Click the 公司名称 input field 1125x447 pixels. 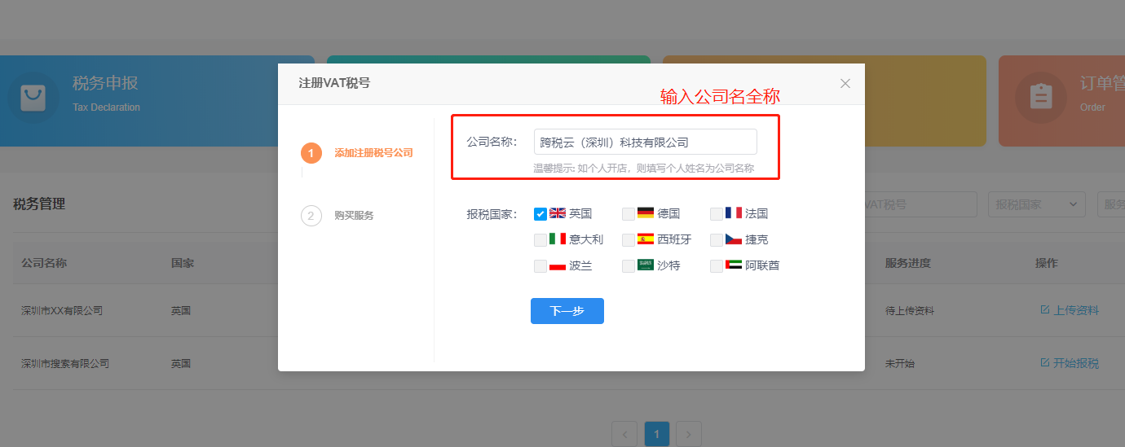[x=646, y=142]
